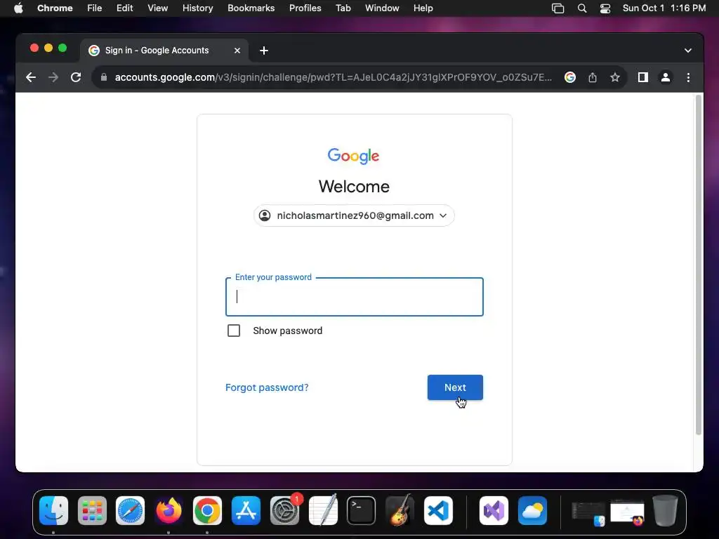Tick the Show password checkbox
Image resolution: width=719 pixels, height=539 pixels.
234,331
